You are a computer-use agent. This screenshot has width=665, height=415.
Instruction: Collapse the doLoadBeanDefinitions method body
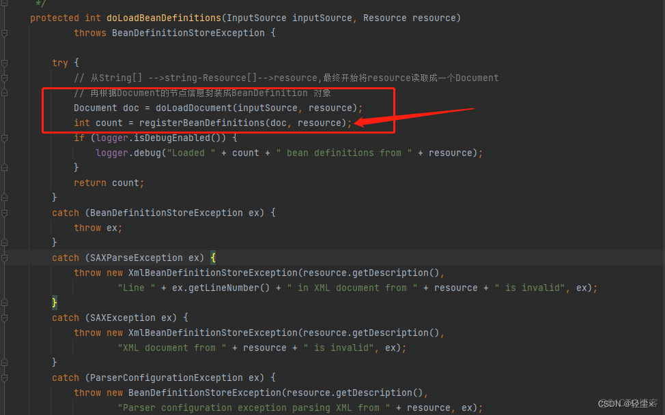(x=5, y=32)
